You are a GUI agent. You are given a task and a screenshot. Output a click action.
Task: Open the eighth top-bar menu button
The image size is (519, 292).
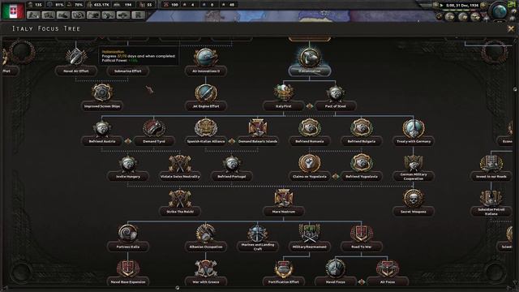138,15
